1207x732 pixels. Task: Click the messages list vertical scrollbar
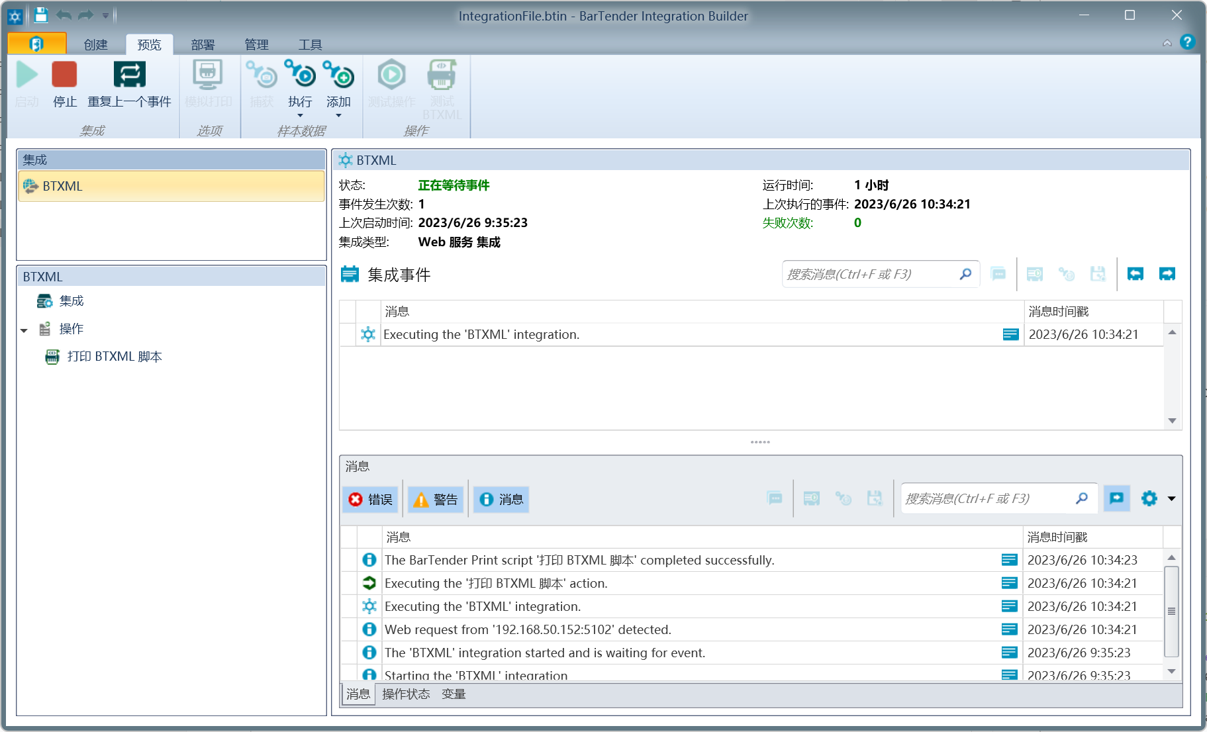pyautogui.click(x=1171, y=611)
